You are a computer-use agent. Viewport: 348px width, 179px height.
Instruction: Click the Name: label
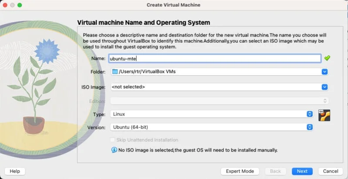(x=98, y=58)
